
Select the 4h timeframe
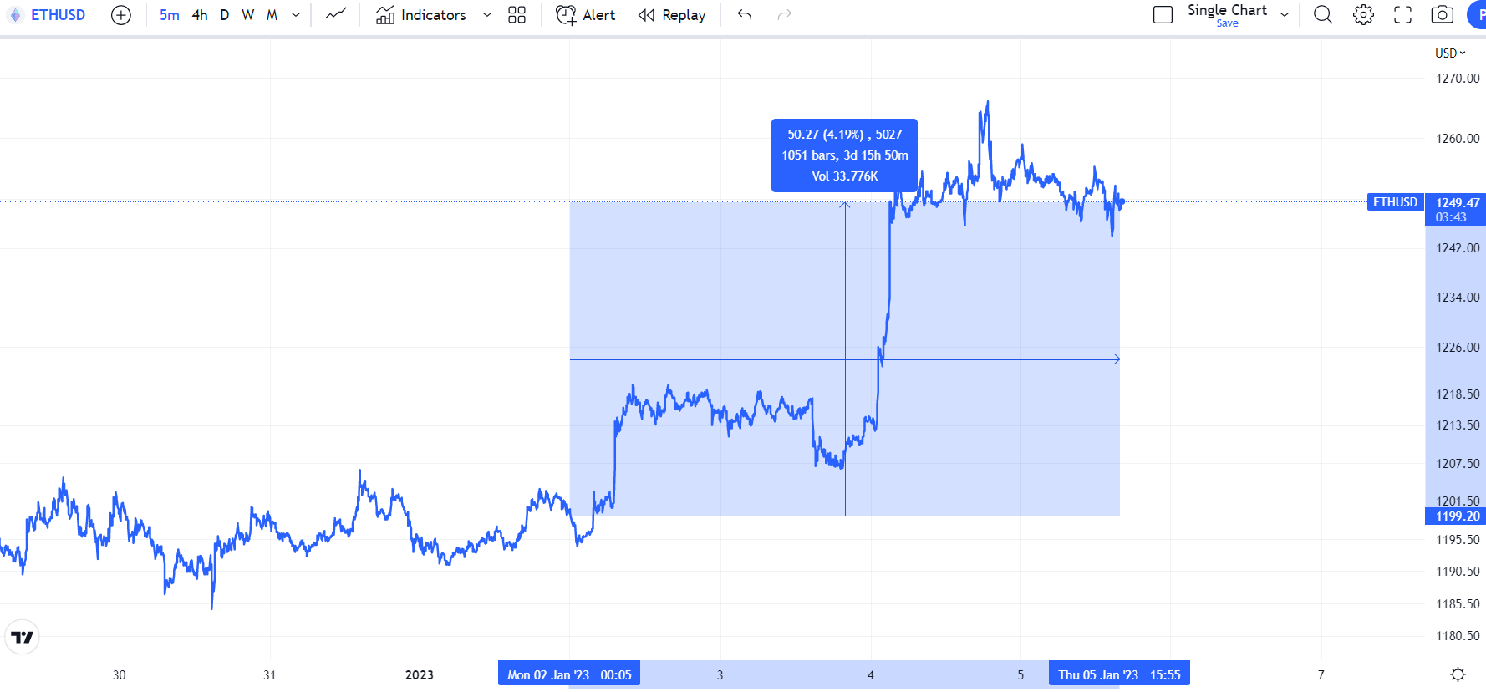click(x=200, y=15)
